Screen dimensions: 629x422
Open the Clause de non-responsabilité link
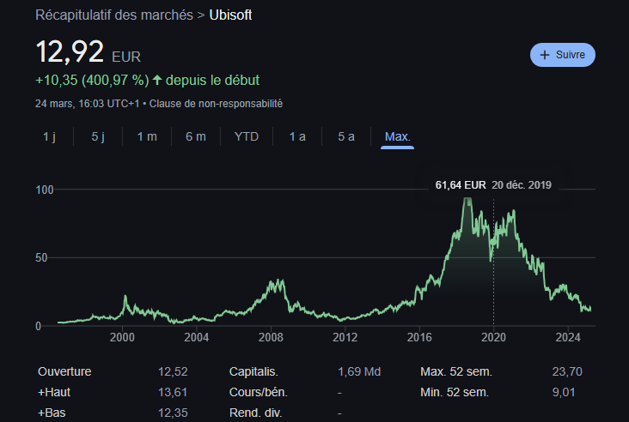pyautogui.click(x=216, y=104)
